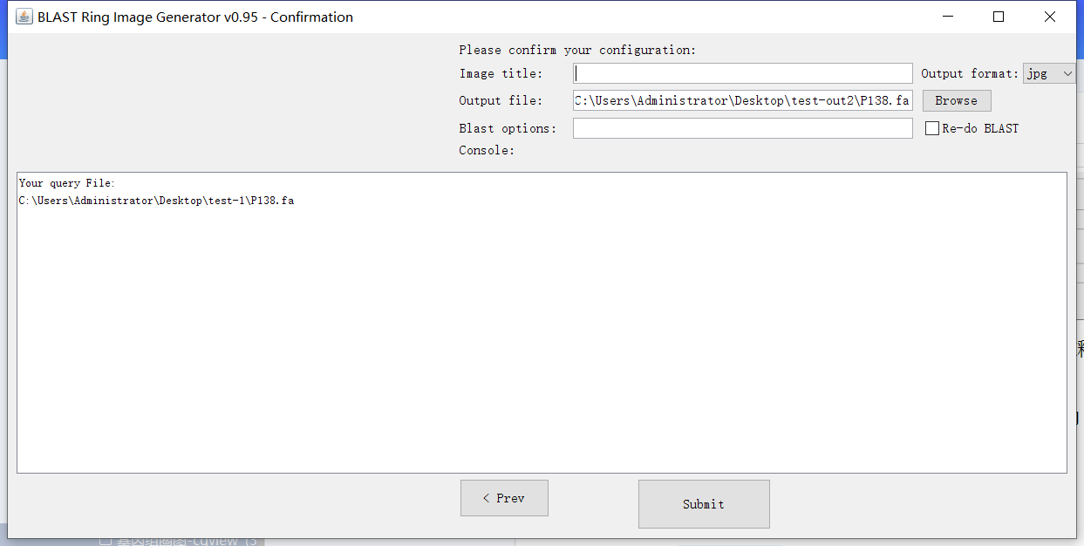
Task: Click the 'Image title:' label
Action: (501, 73)
